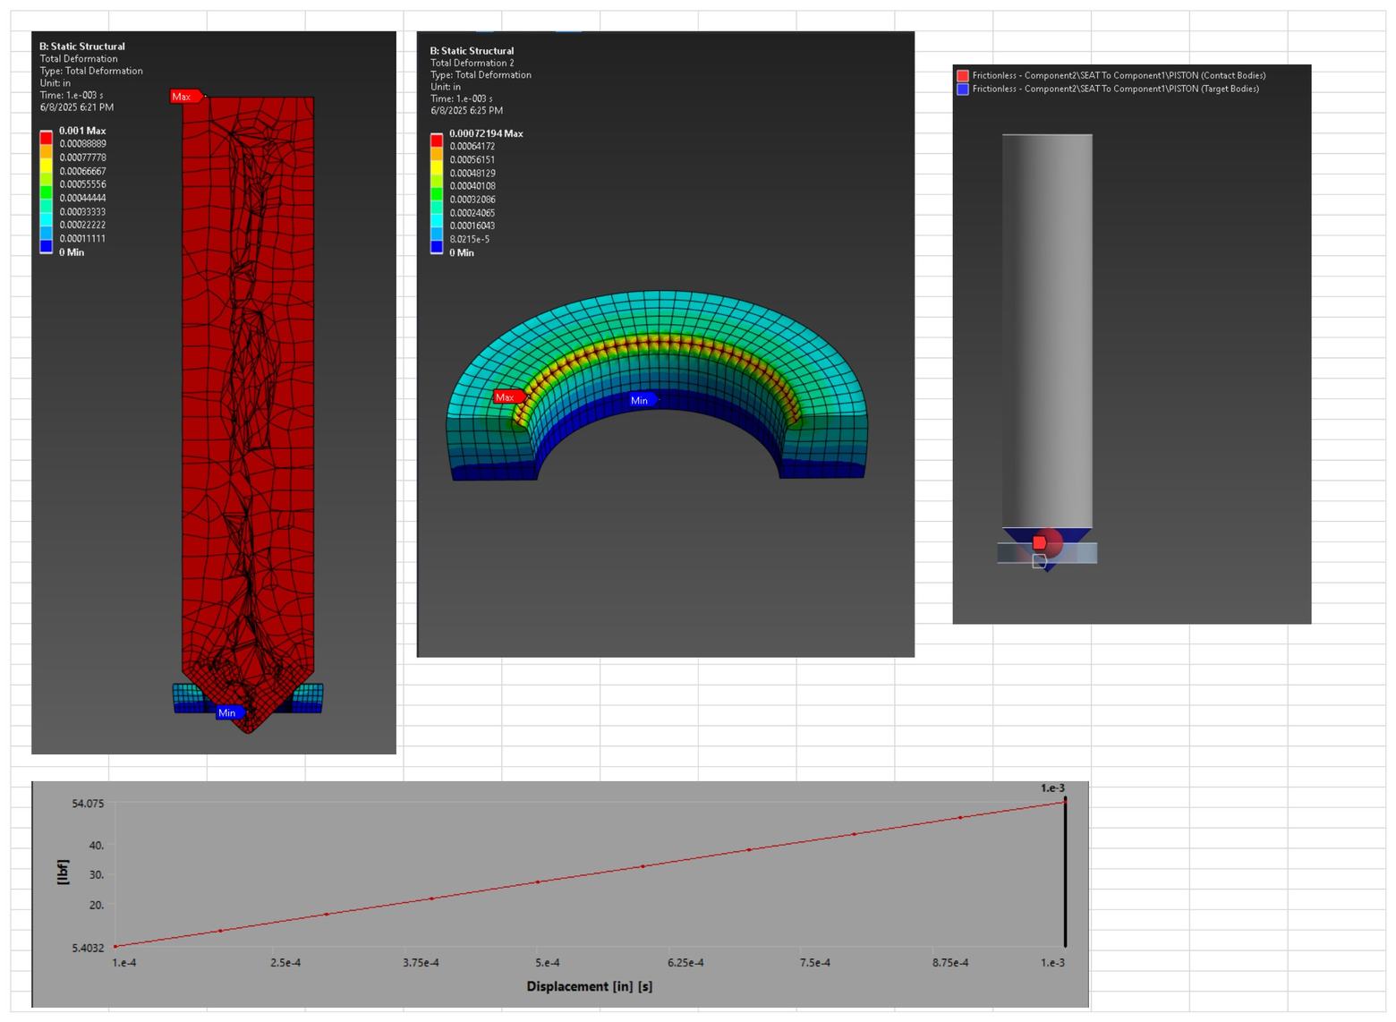Image resolution: width=1396 pixels, height=1022 pixels.
Task: Click the first data point at 5.4032 lbf
Action: (x=115, y=946)
